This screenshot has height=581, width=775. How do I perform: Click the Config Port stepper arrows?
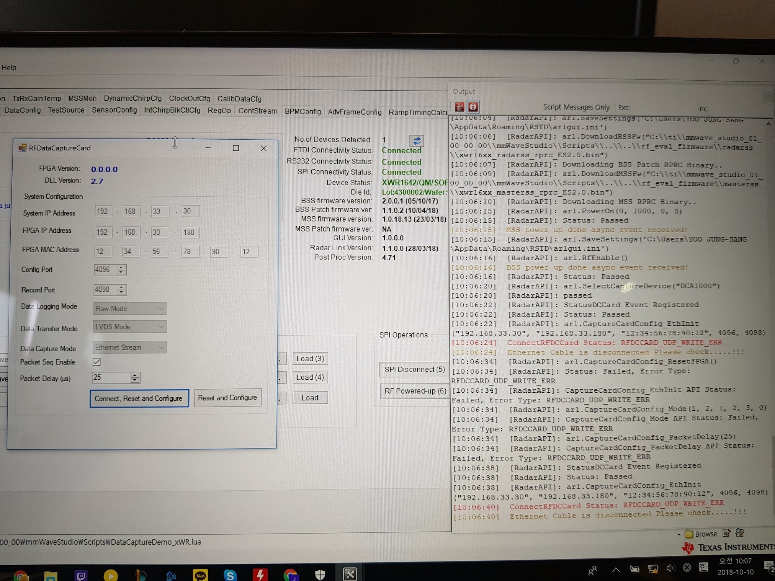[121, 269]
